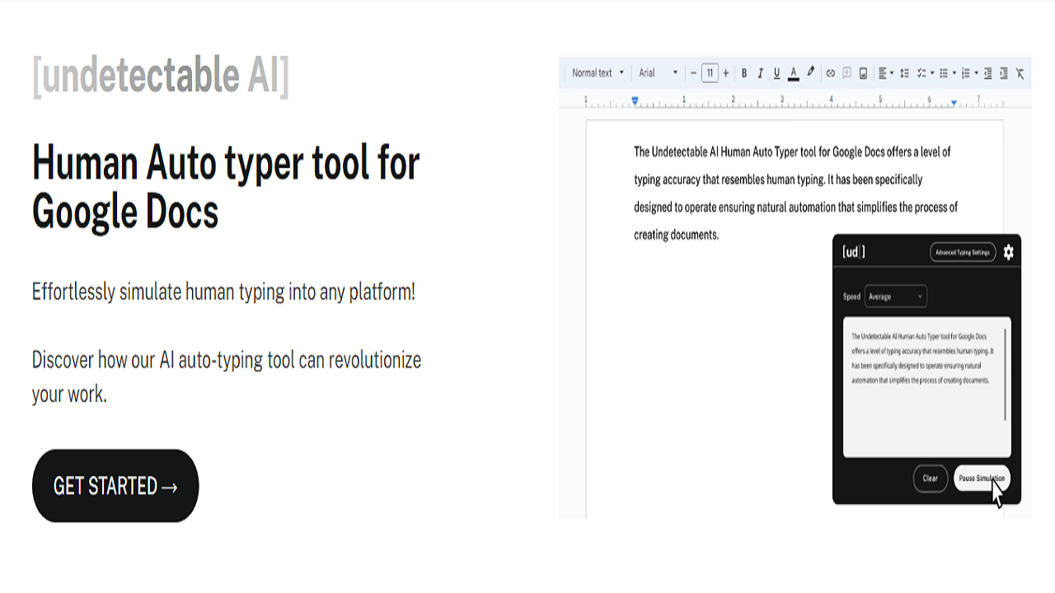Toggle underline formatting

coord(776,72)
